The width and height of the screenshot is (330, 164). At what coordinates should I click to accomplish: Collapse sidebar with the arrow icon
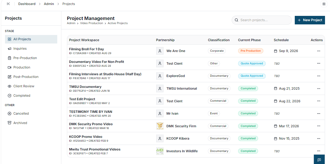point(9,4)
